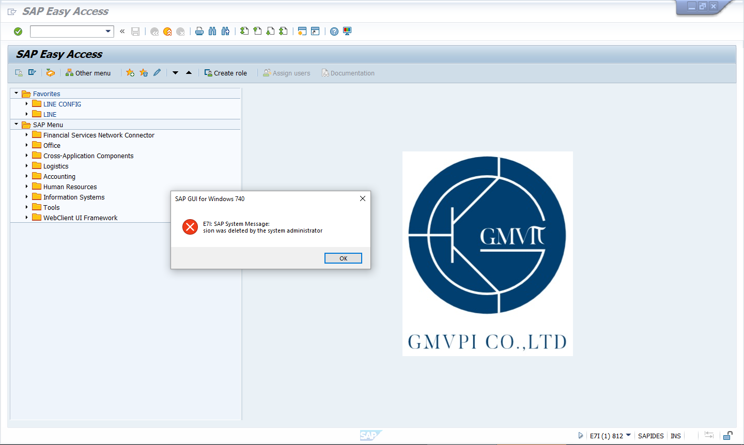Click the Assign users button
Viewport: 744px width, 445px height.
(x=287, y=73)
